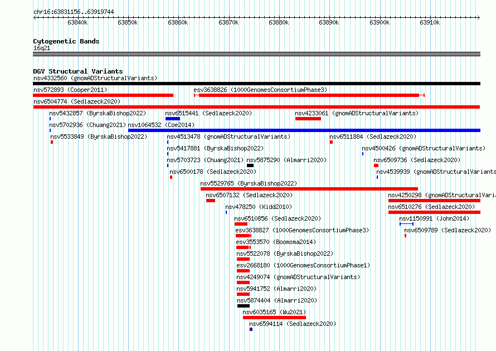Select the red esv3638826 variant bar
Screen dimensions: 496x351
tap(309, 95)
